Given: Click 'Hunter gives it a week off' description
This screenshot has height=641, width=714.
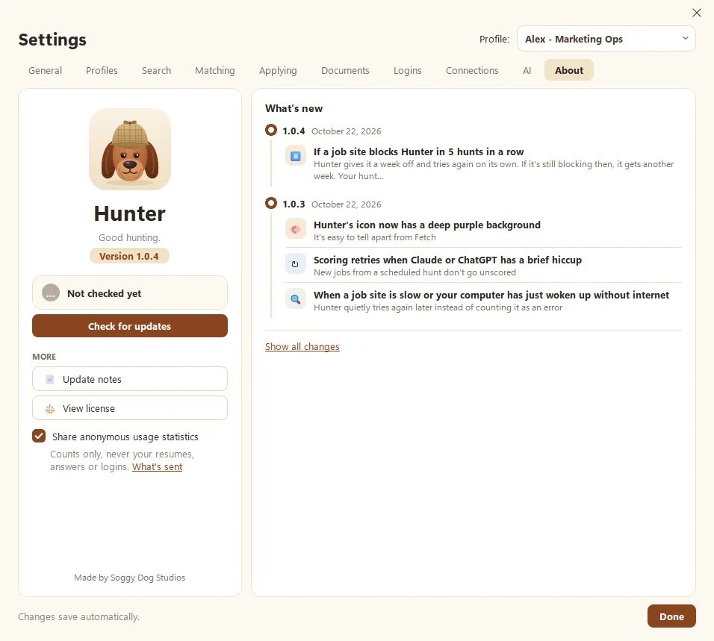Looking at the screenshot, I should pyautogui.click(x=494, y=170).
